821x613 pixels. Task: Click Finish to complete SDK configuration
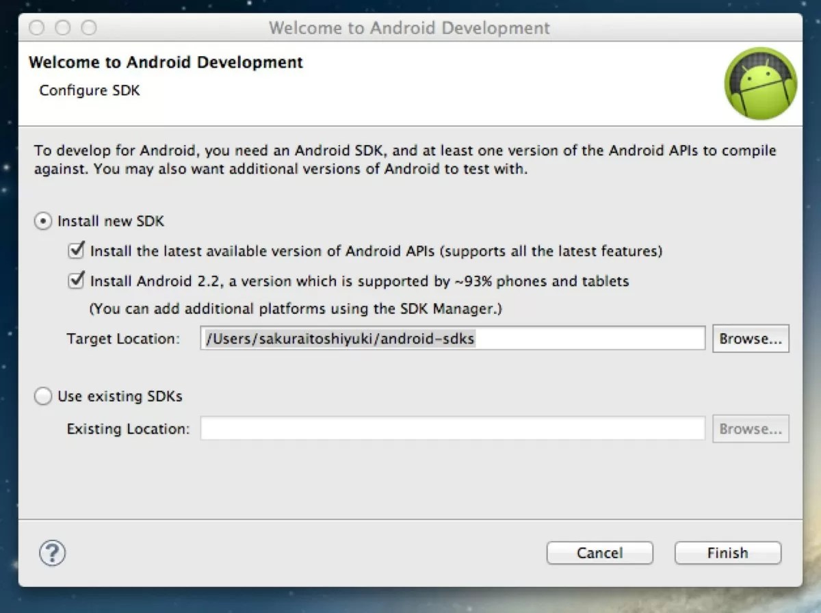(728, 553)
